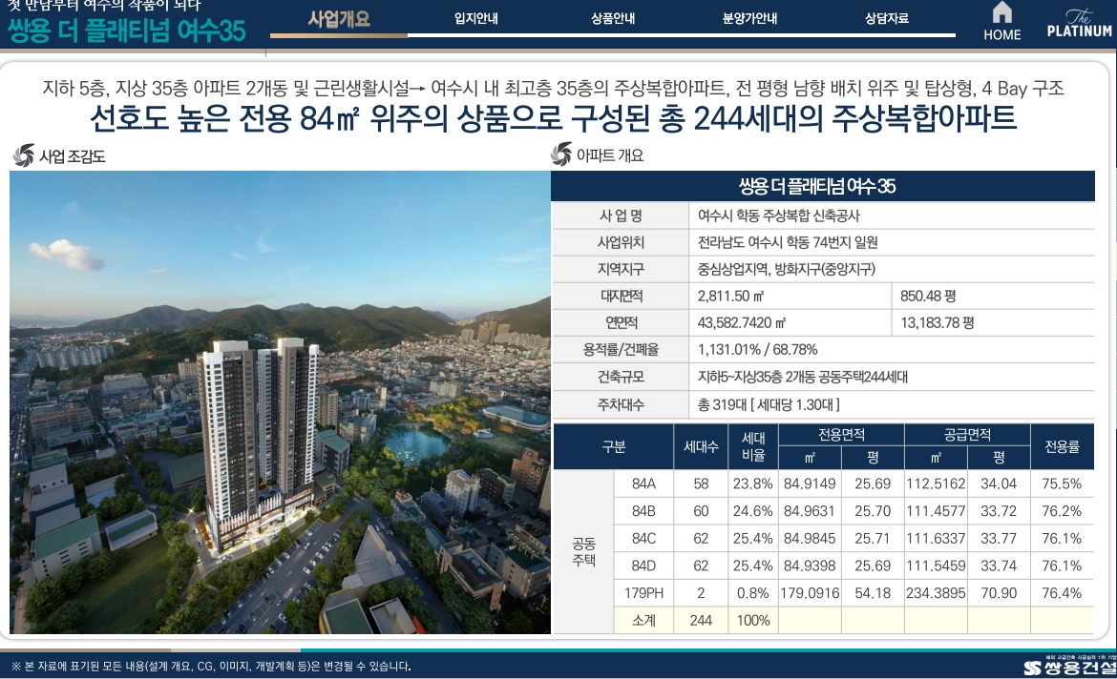Click the 주차대수 row label
Screen dimensions: 1117x679
621,404
